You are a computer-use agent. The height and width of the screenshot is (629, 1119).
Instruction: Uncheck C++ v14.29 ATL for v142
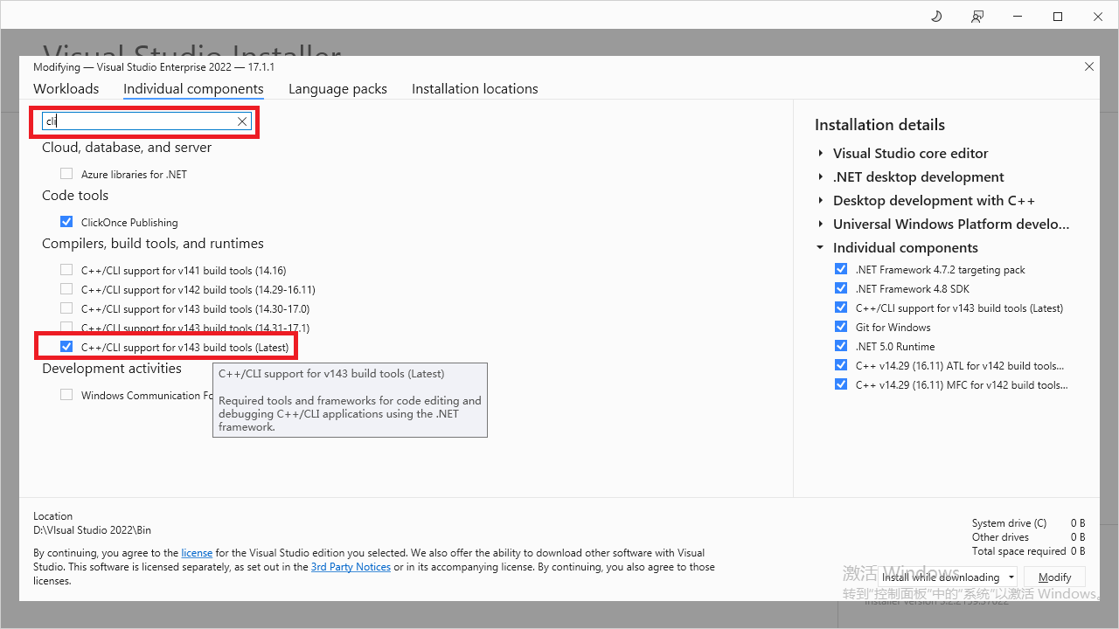[841, 365]
